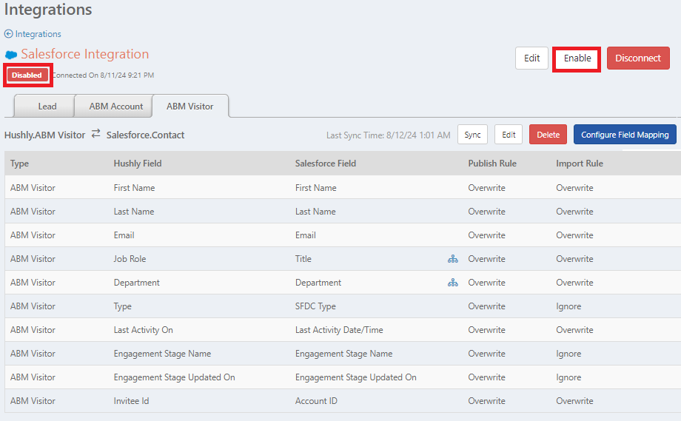Switch to the ABM Account tab
Image resolution: width=681 pixels, height=421 pixels.
point(114,107)
